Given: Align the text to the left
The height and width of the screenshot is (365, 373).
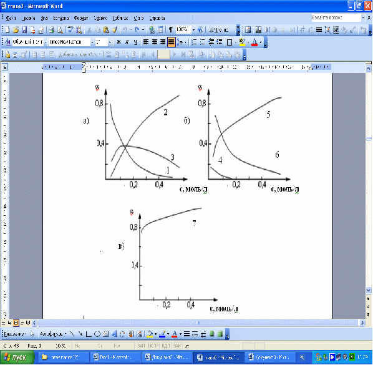Looking at the screenshot, I should coord(146,42).
